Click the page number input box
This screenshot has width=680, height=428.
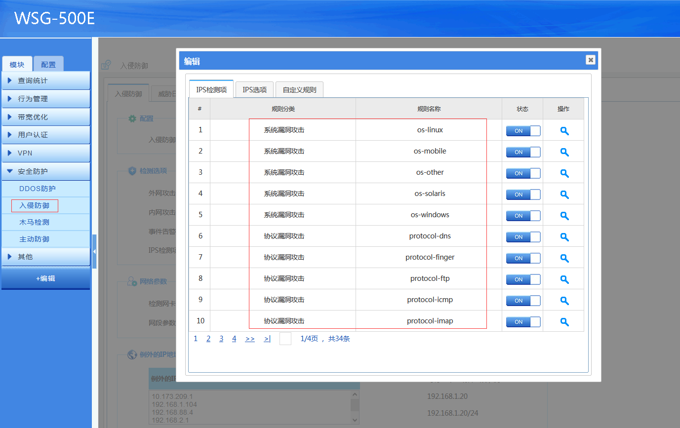(x=285, y=339)
